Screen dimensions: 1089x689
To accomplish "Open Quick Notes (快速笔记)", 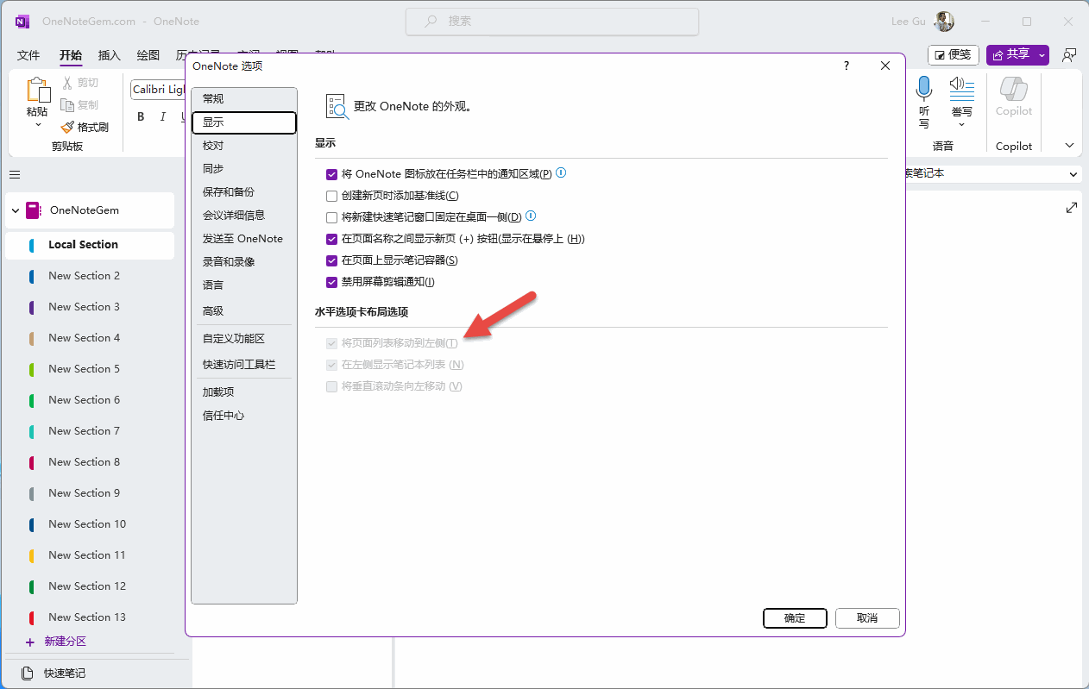I will (65, 673).
